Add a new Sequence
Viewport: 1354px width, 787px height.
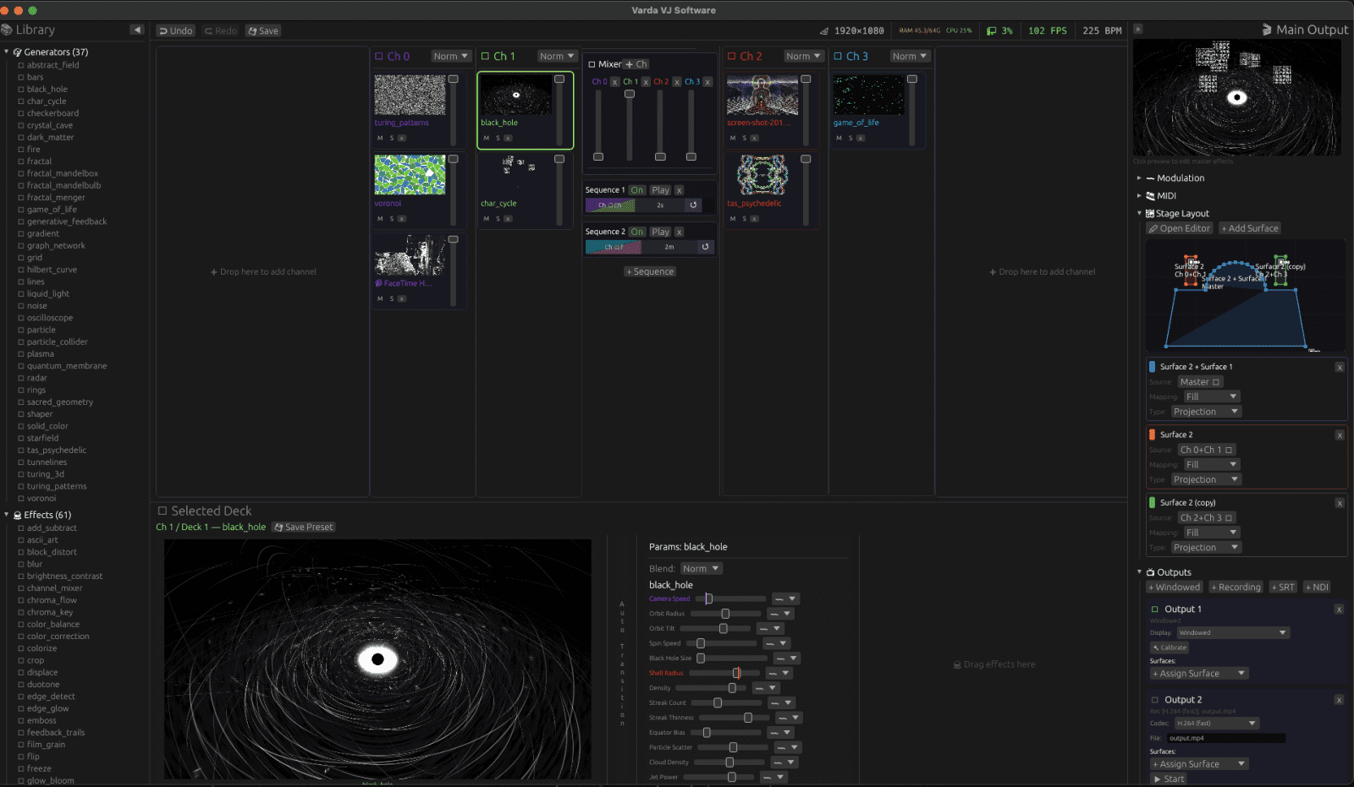(650, 271)
